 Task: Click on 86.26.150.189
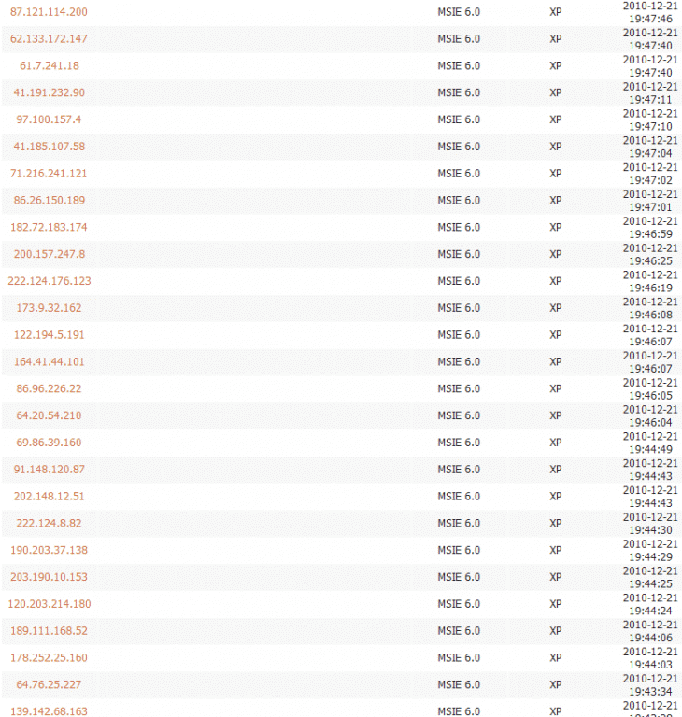pos(49,201)
